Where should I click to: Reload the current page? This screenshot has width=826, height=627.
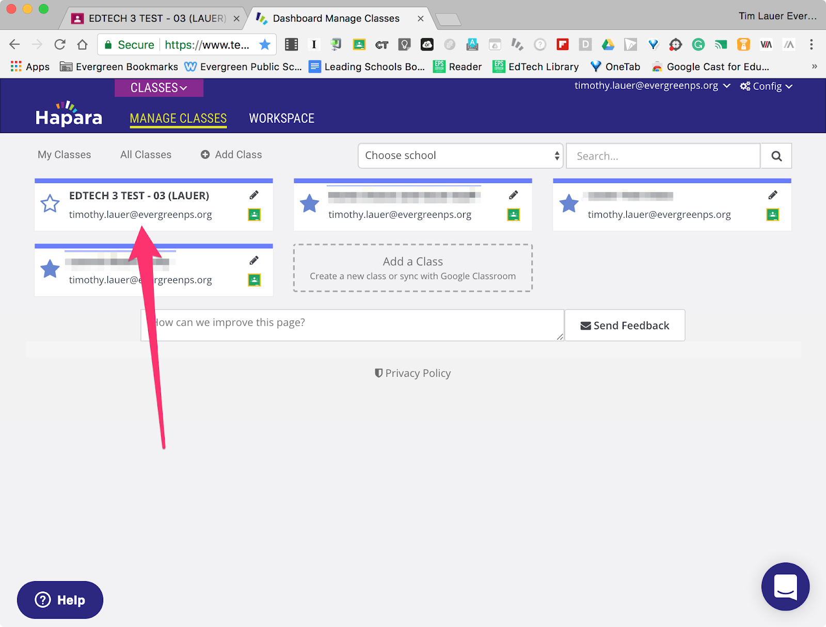point(60,44)
